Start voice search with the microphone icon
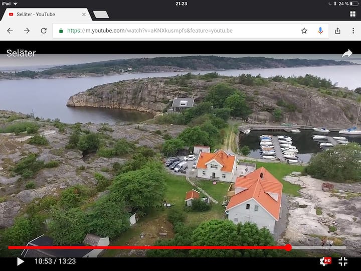This screenshot has width=361, height=271. (x=320, y=31)
